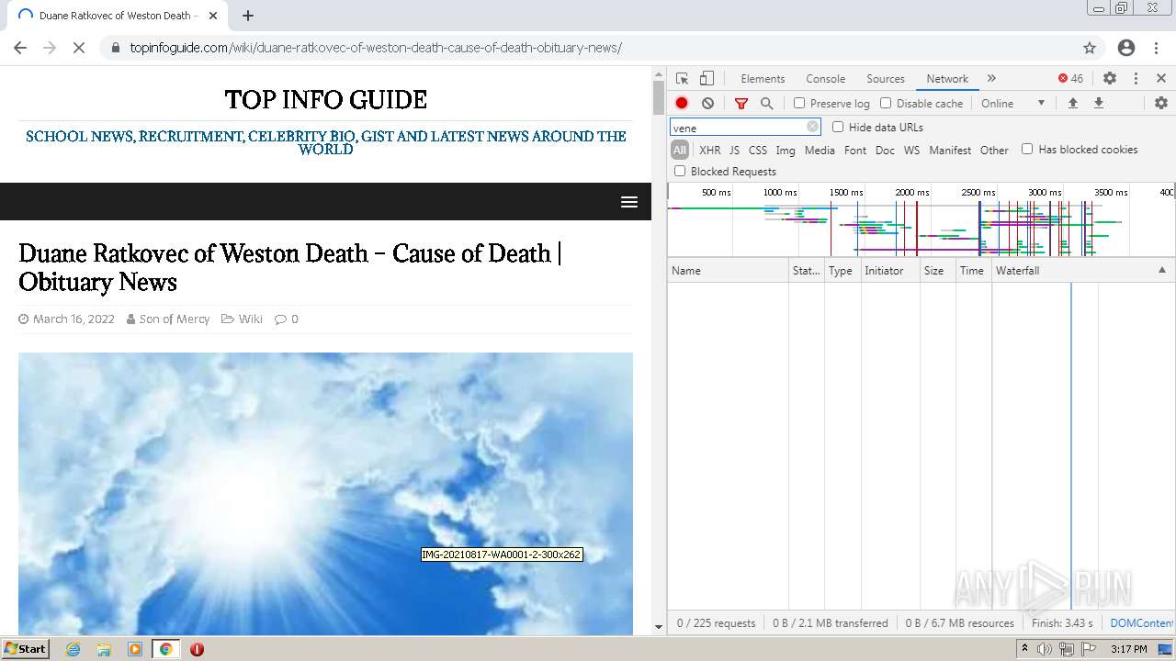Toggle the device toolbar icon
1176x661 pixels.
[x=707, y=79]
